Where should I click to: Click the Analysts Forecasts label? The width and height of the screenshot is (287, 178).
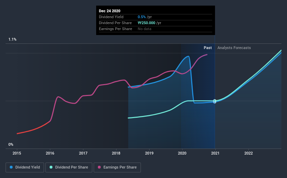pyautogui.click(x=234, y=48)
